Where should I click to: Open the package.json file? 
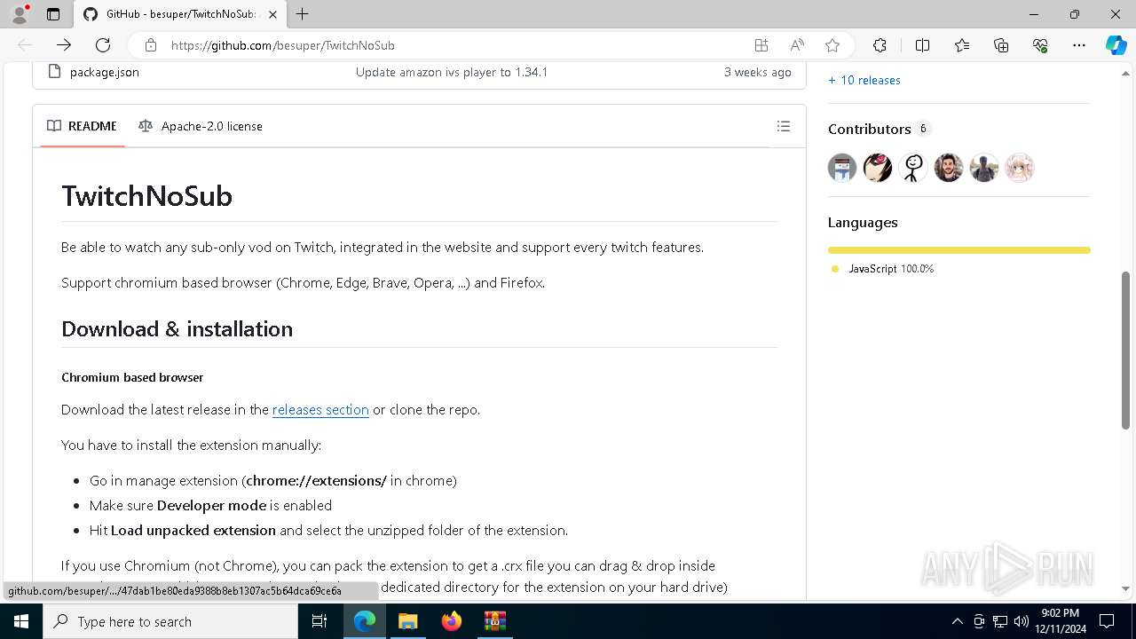(104, 72)
